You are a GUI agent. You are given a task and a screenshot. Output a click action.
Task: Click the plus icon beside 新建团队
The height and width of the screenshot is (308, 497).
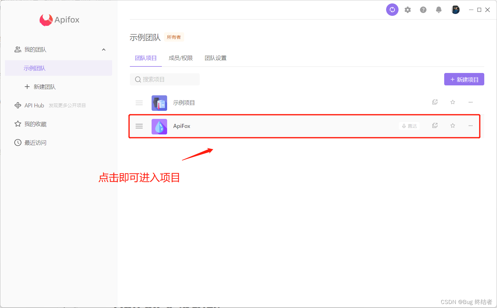pos(27,87)
